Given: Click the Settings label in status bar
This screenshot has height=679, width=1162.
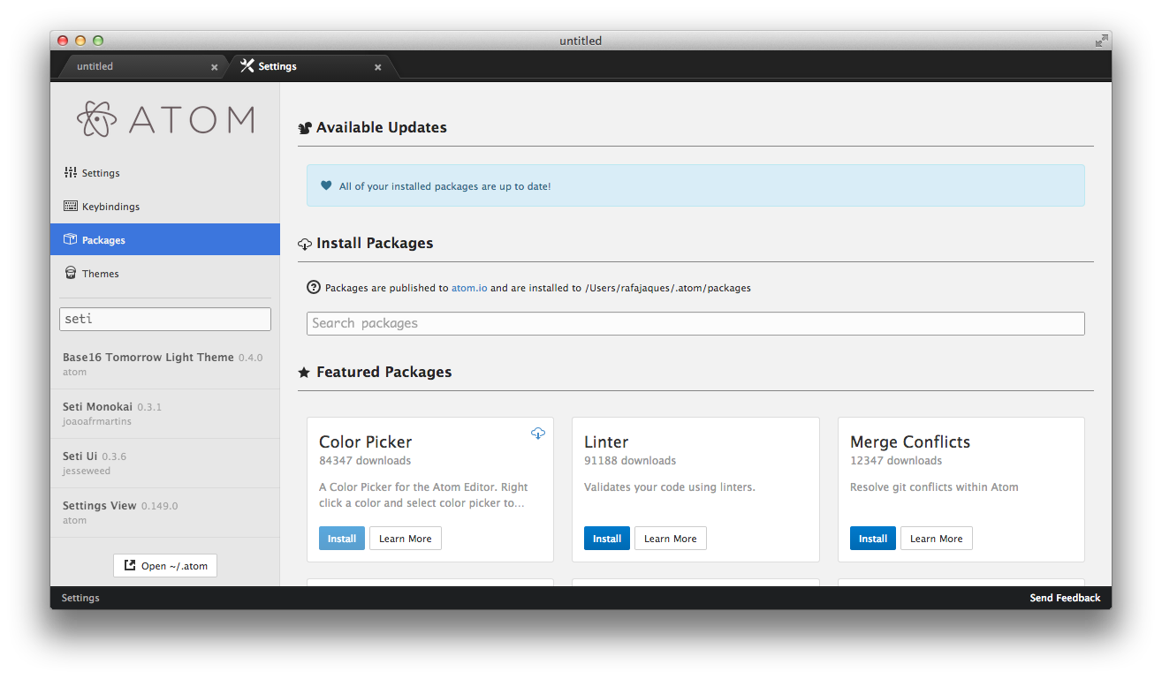Looking at the screenshot, I should point(80,598).
